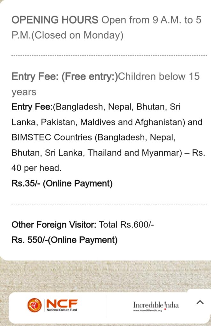Select the bold black Entry Fee label

pos(32,107)
